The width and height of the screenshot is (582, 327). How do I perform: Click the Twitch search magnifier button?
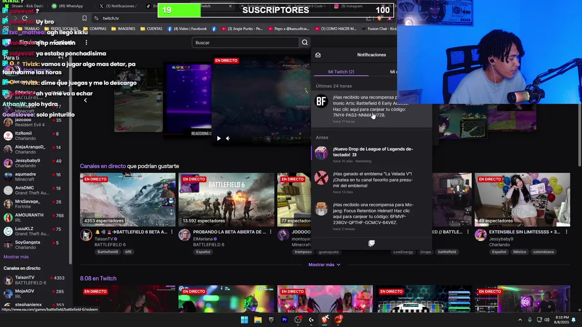[305, 43]
